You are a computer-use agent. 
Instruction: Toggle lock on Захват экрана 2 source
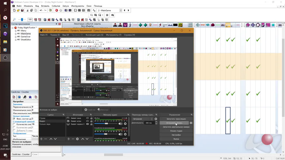pyautogui.click(x=91, y=124)
